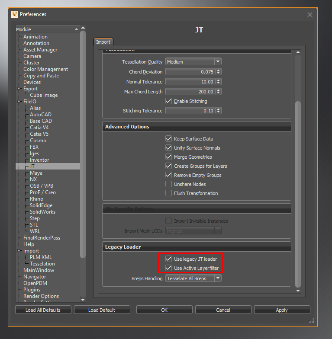Select Animation module
Screen dimensions: 332x339
35,37
